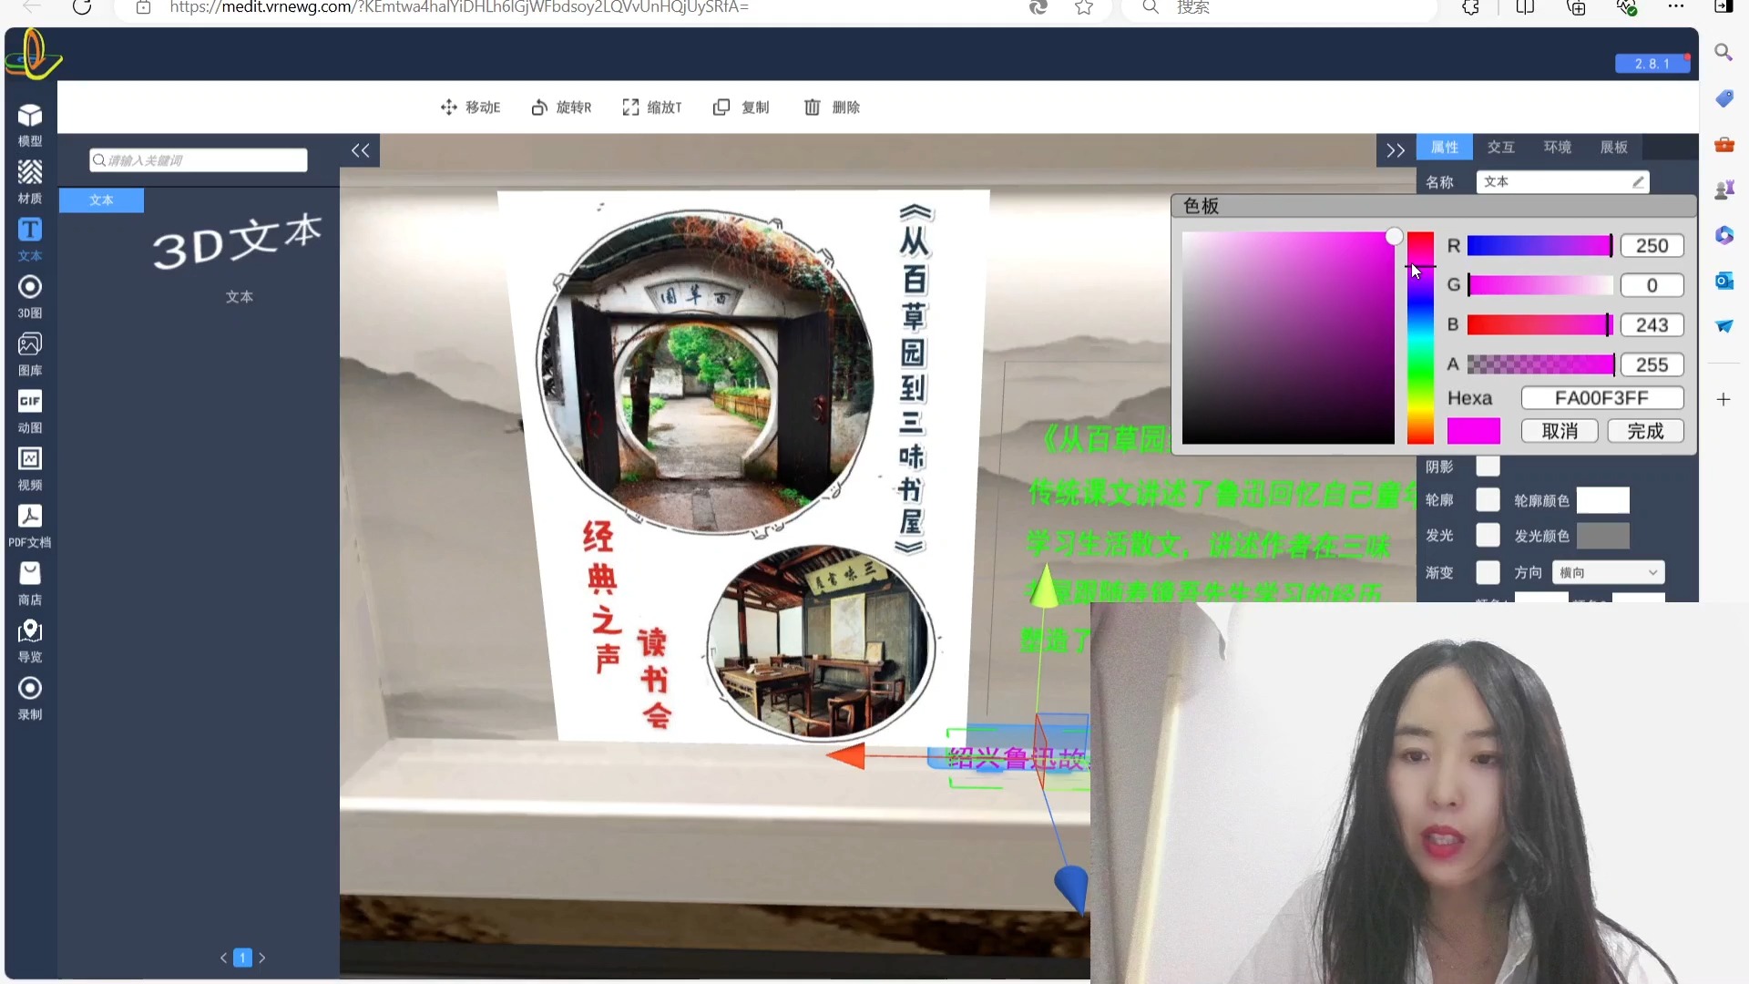Toggle the 轮廓 outline checkbox

(x=1488, y=500)
